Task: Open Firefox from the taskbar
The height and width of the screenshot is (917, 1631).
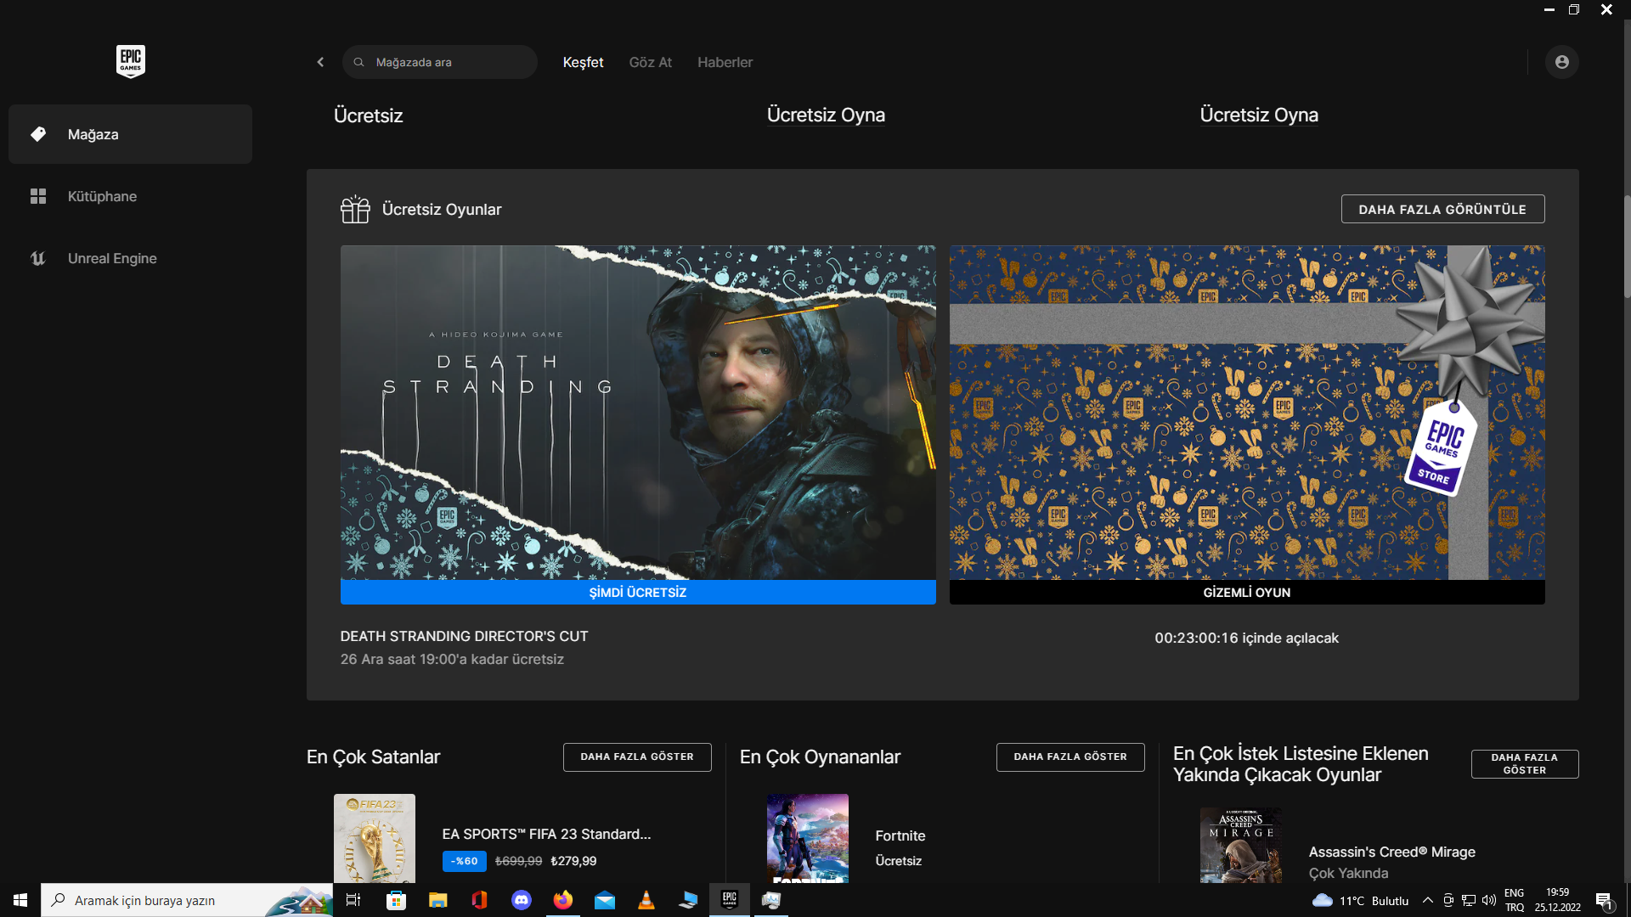Action: (562, 900)
